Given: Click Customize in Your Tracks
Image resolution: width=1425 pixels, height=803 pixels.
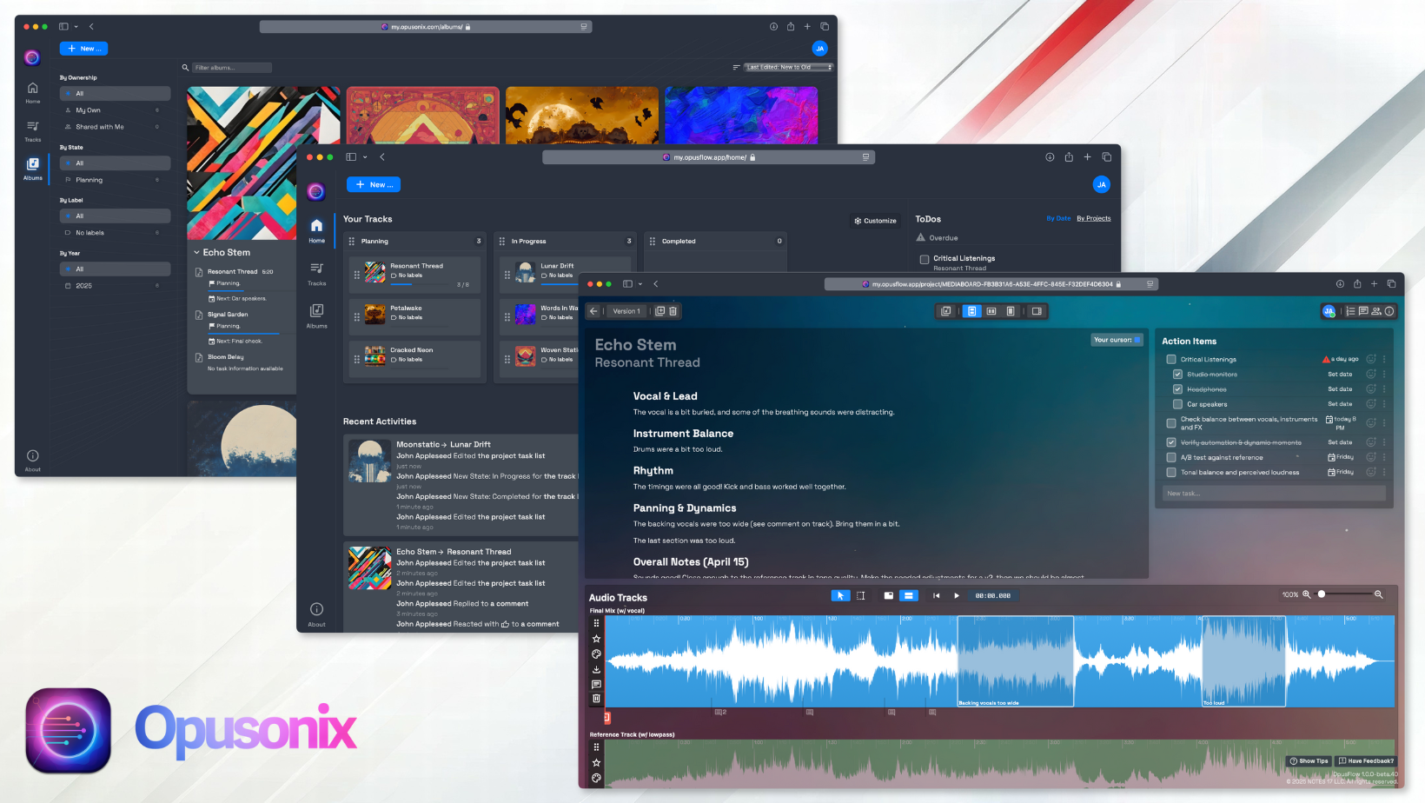Looking at the screenshot, I should pyautogui.click(x=875, y=221).
